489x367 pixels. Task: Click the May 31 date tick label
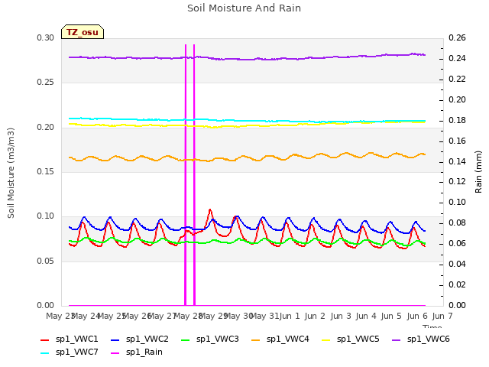point(265,316)
